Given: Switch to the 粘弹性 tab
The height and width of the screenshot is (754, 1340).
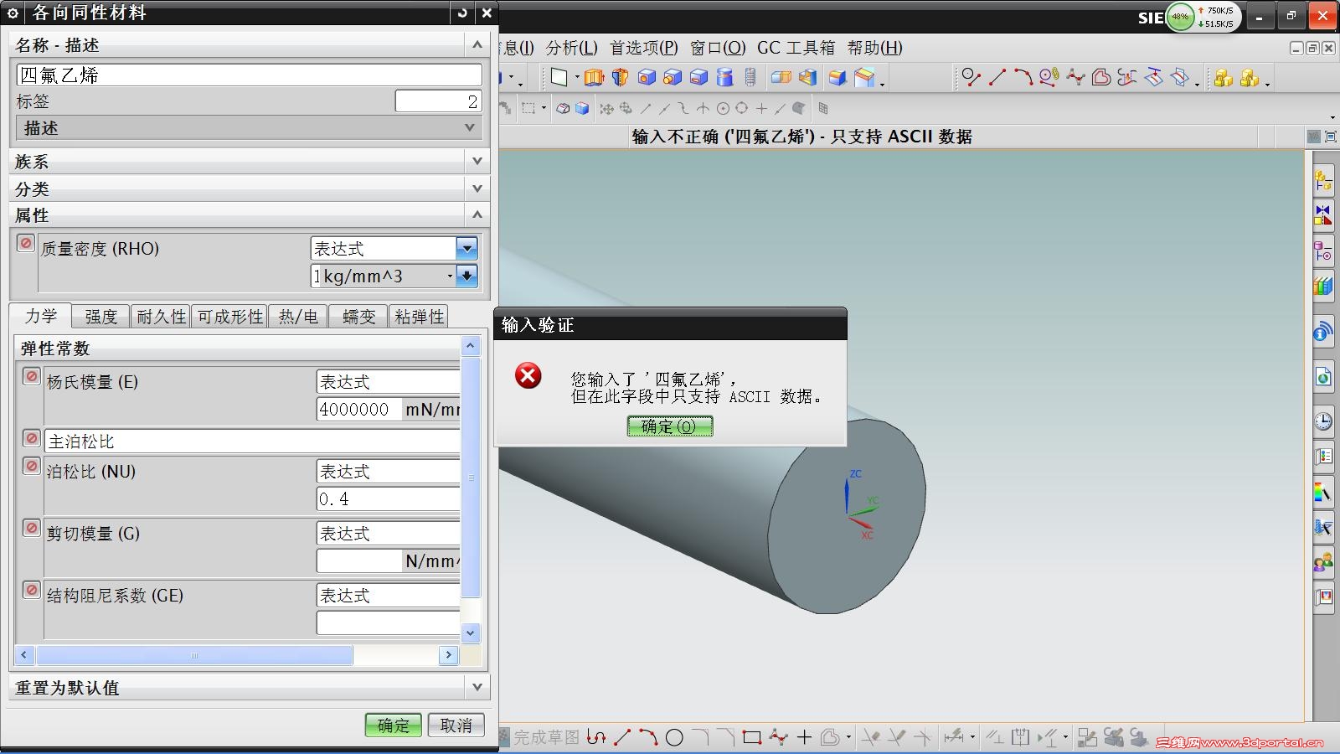Looking at the screenshot, I should pos(419,317).
